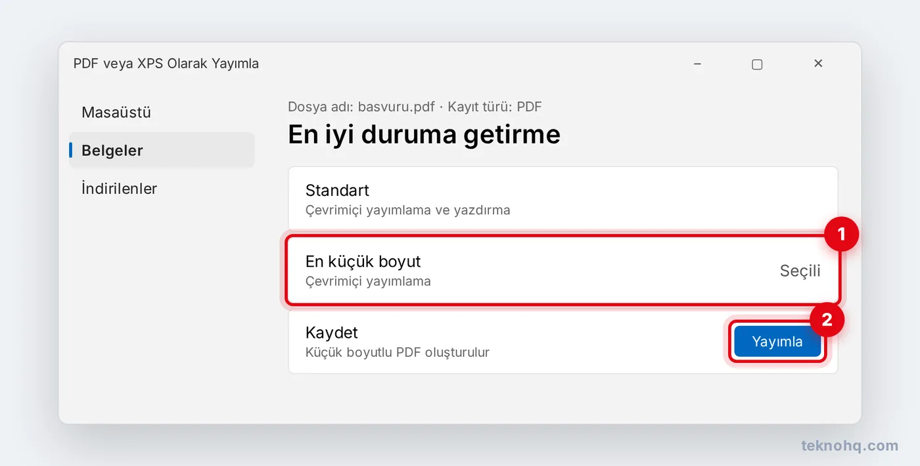Click the Dosya adı: basvuru.pdf text
Image resolution: width=920 pixels, height=466 pixels.
pyautogui.click(x=361, y=106)
